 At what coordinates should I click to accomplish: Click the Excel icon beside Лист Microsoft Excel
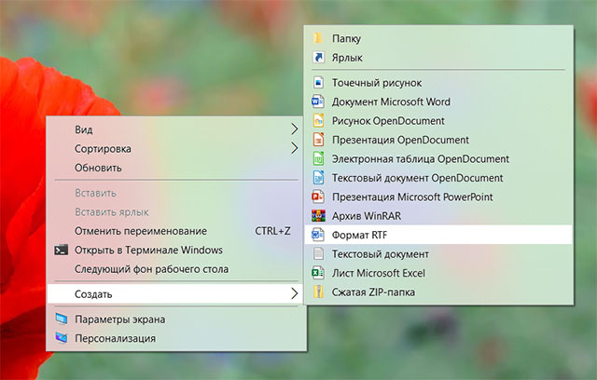pos(318,273)
